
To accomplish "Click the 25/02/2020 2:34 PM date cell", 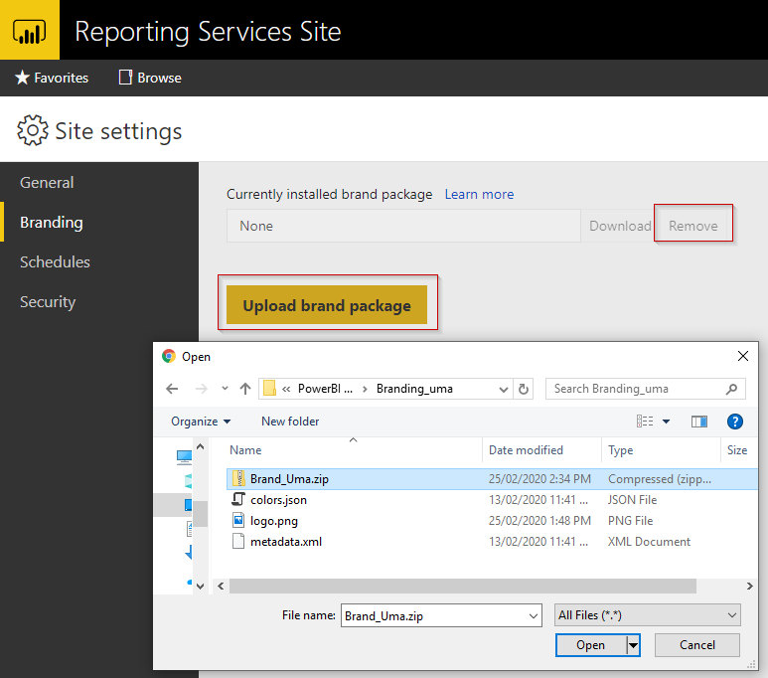I will pos(539,479).
